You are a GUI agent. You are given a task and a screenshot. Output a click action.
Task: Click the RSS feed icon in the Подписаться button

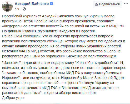point(97,4)
